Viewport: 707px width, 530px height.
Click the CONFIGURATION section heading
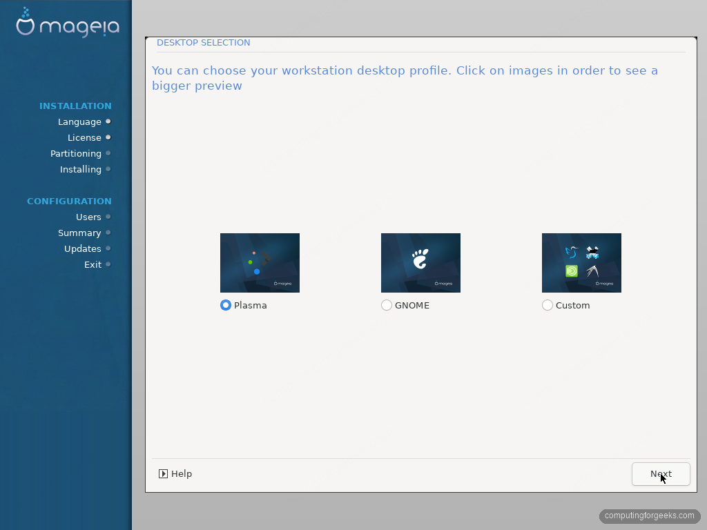[70, 201]
